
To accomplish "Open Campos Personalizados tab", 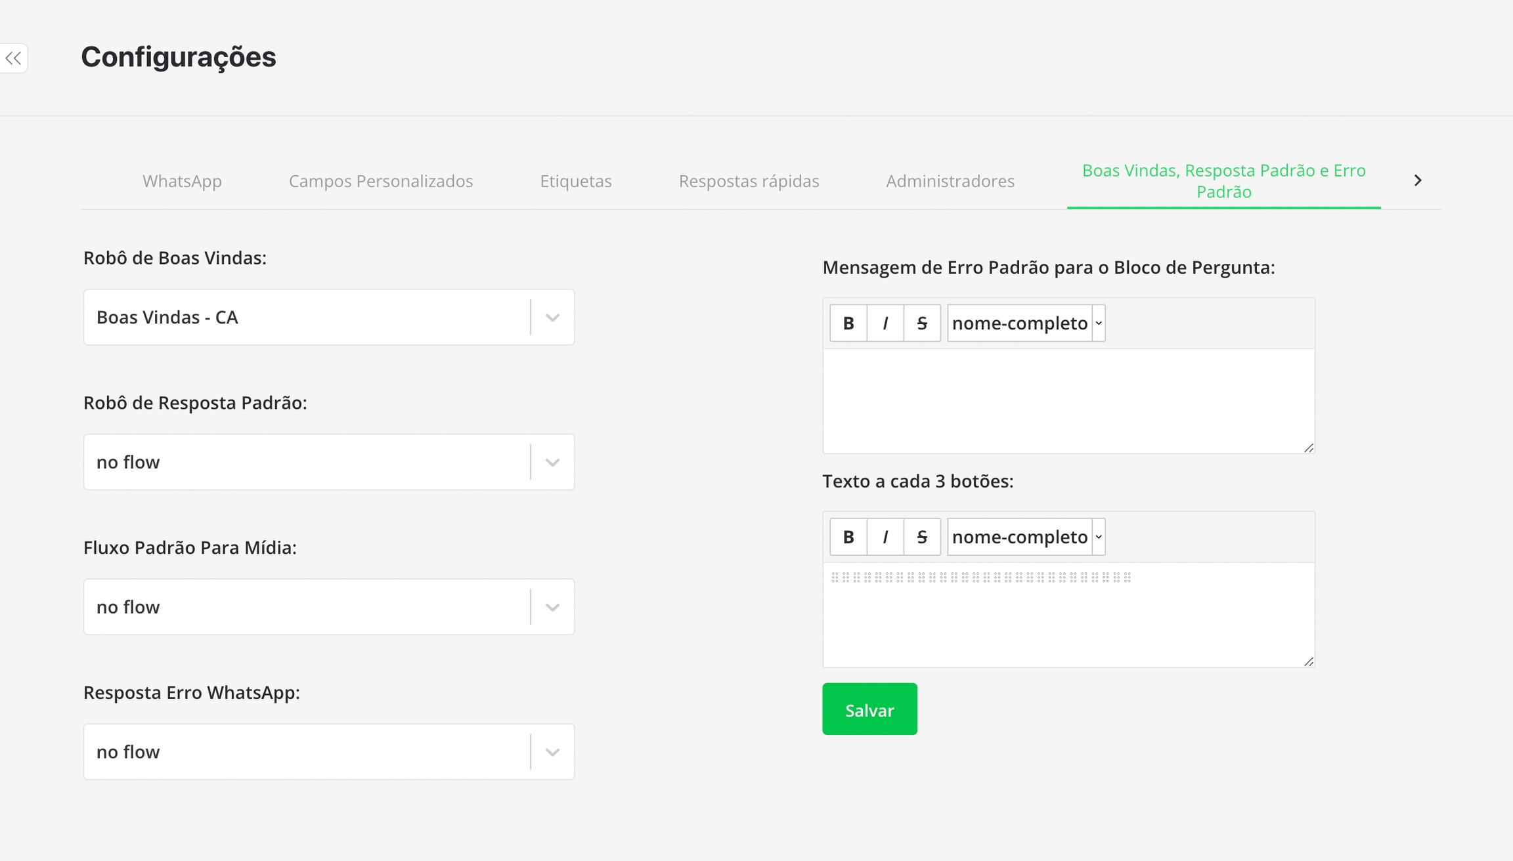I will pyautogui.click(x=381, y=181).
